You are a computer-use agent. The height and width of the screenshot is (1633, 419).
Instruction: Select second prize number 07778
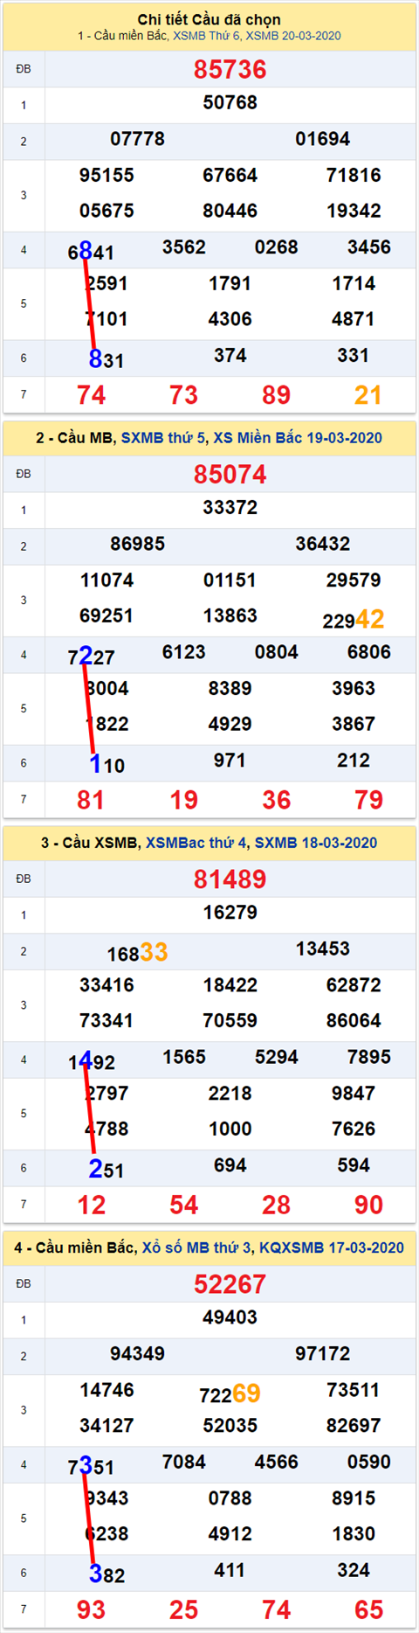click(138, 139)
